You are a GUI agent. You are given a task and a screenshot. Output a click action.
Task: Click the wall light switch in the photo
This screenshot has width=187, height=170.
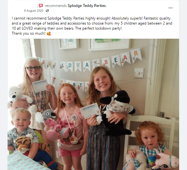pyautogui.click(x=139, y=73)
